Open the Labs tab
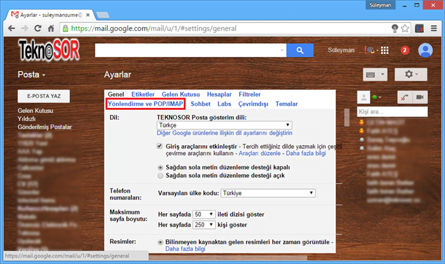Screen dimensions: 445x264 [224, 104]
